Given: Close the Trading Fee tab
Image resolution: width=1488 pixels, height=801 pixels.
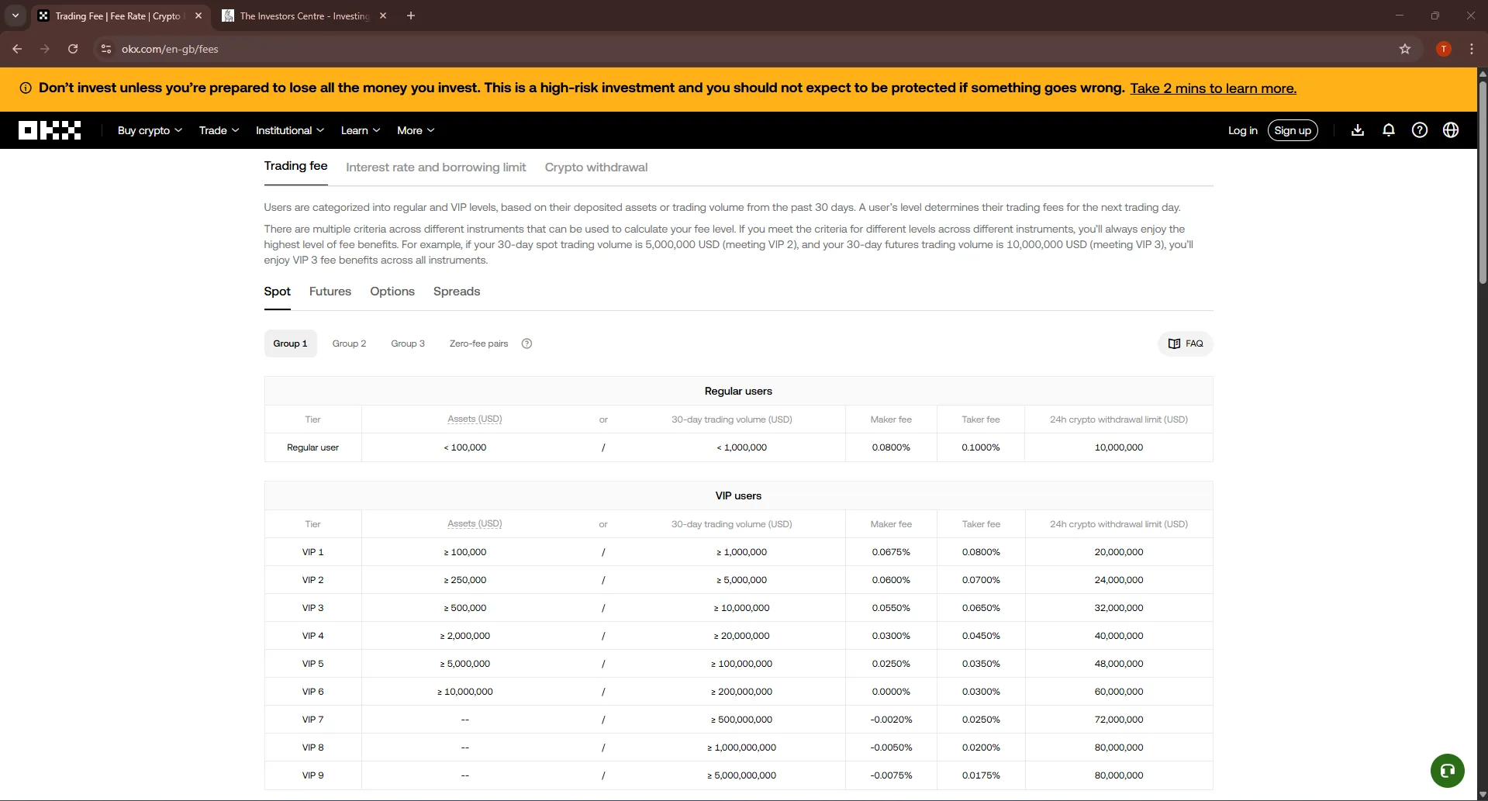Looking at the screenshot, I should (199, 16).
